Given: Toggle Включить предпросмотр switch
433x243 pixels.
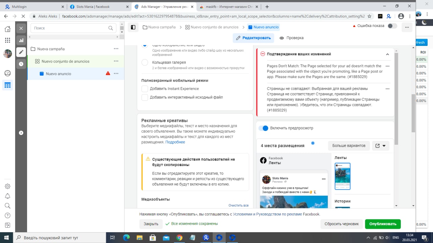Looking at the screenshot, I should click(x=263, y=128).
